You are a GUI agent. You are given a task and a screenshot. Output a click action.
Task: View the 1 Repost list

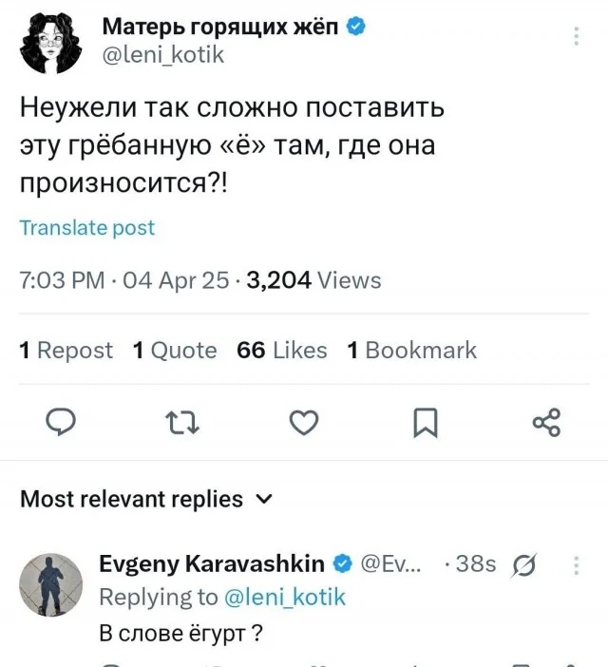[x=66, y=351]
